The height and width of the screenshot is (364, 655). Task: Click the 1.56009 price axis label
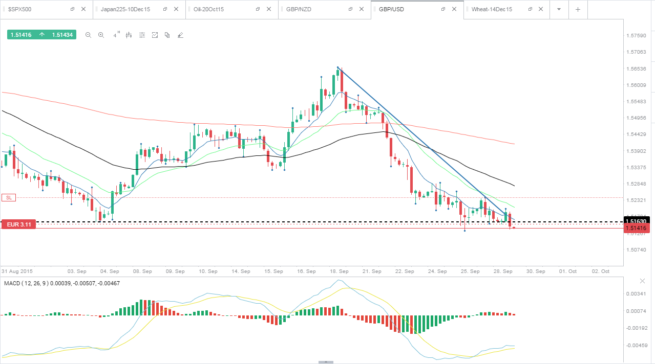(636, 85)
